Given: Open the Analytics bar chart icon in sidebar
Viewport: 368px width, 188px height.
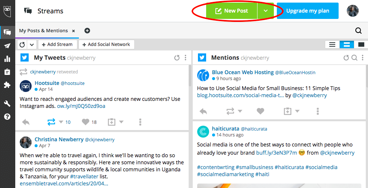Looking at the screenshot, I should [x=7, y=59].
